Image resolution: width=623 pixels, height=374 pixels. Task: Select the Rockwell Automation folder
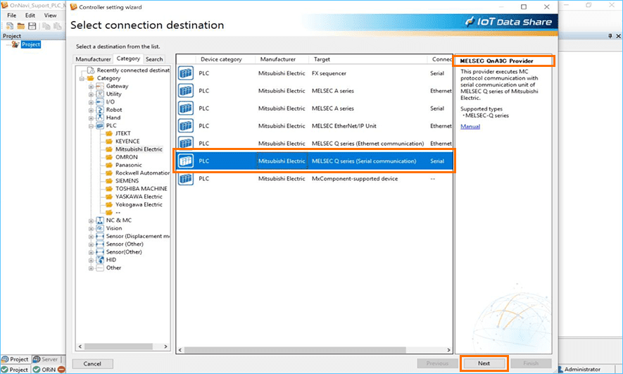[142, 173]
